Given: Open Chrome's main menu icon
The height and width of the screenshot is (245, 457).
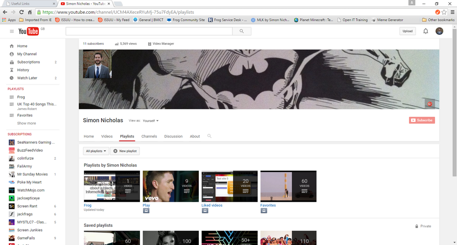Looking at the screenshot, I should (x=452, y=12).
